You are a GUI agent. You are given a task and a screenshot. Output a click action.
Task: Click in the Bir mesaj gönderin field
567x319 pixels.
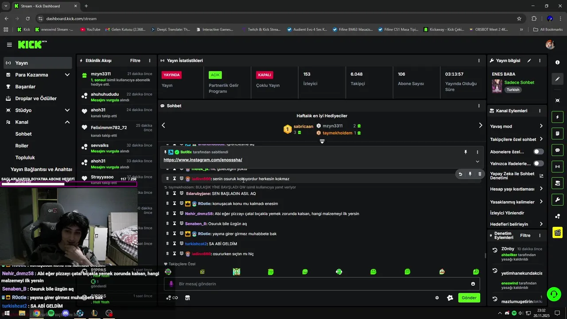tap(322, 284)
